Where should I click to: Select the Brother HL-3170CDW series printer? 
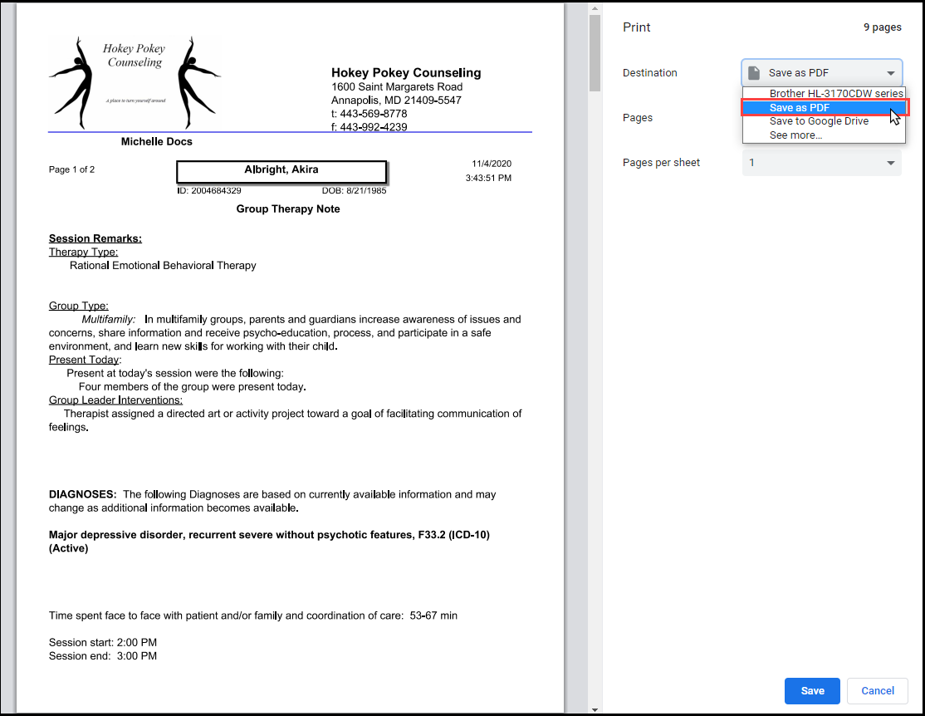835,94
